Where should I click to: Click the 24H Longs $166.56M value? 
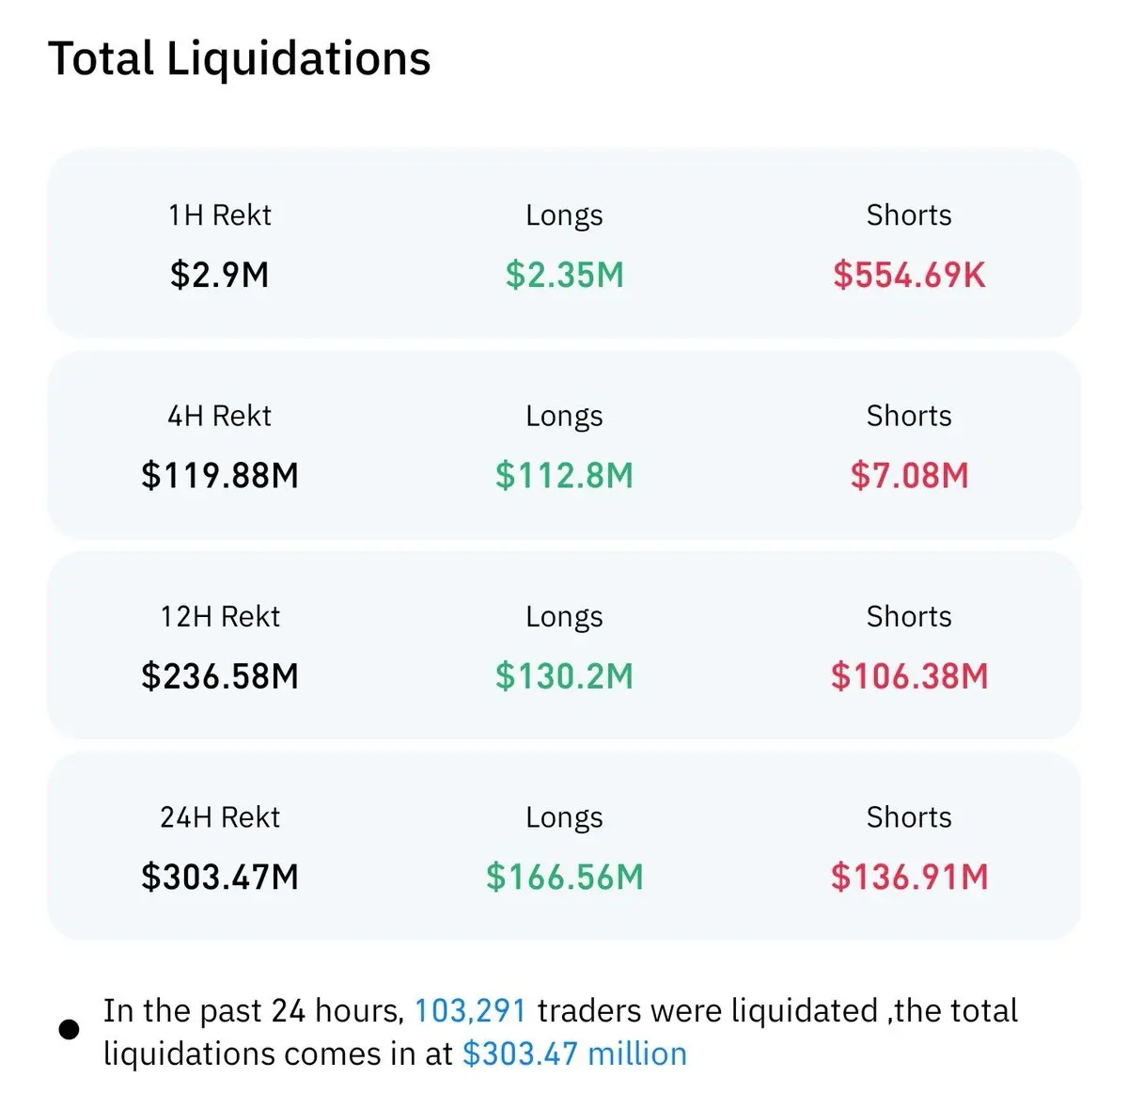(564, 877)
